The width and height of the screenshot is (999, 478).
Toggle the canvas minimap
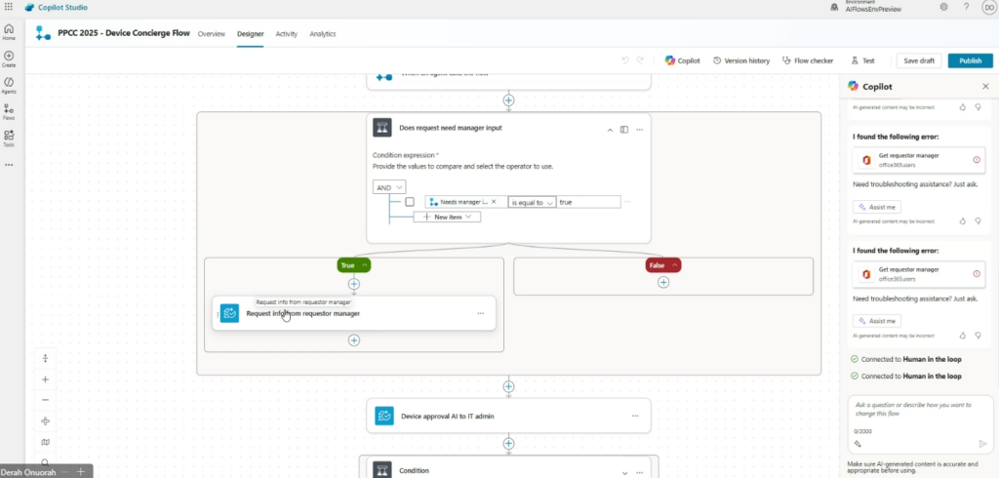pos(45,442)
